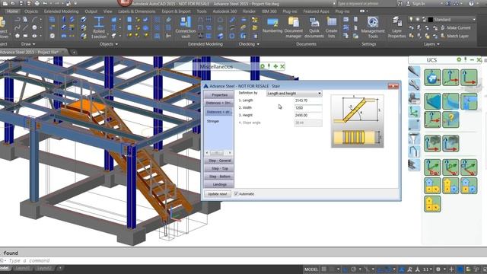Image resolution: width=487 pixels, height=274 pixels.
Task: Click the Length input field
Action: click(x=308, y=100)
